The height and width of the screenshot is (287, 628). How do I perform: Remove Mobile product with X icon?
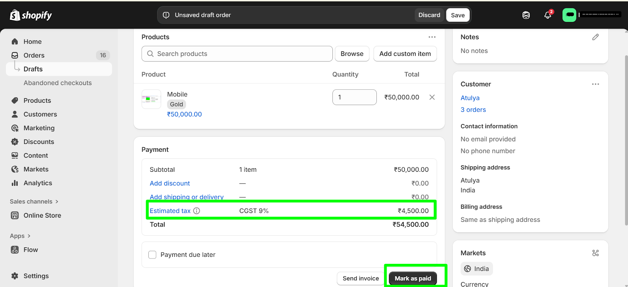[x=432, y=97]
